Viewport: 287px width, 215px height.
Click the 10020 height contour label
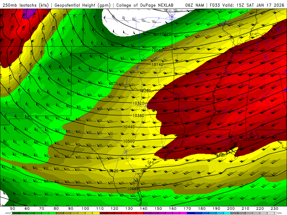[x=165, y=34]
